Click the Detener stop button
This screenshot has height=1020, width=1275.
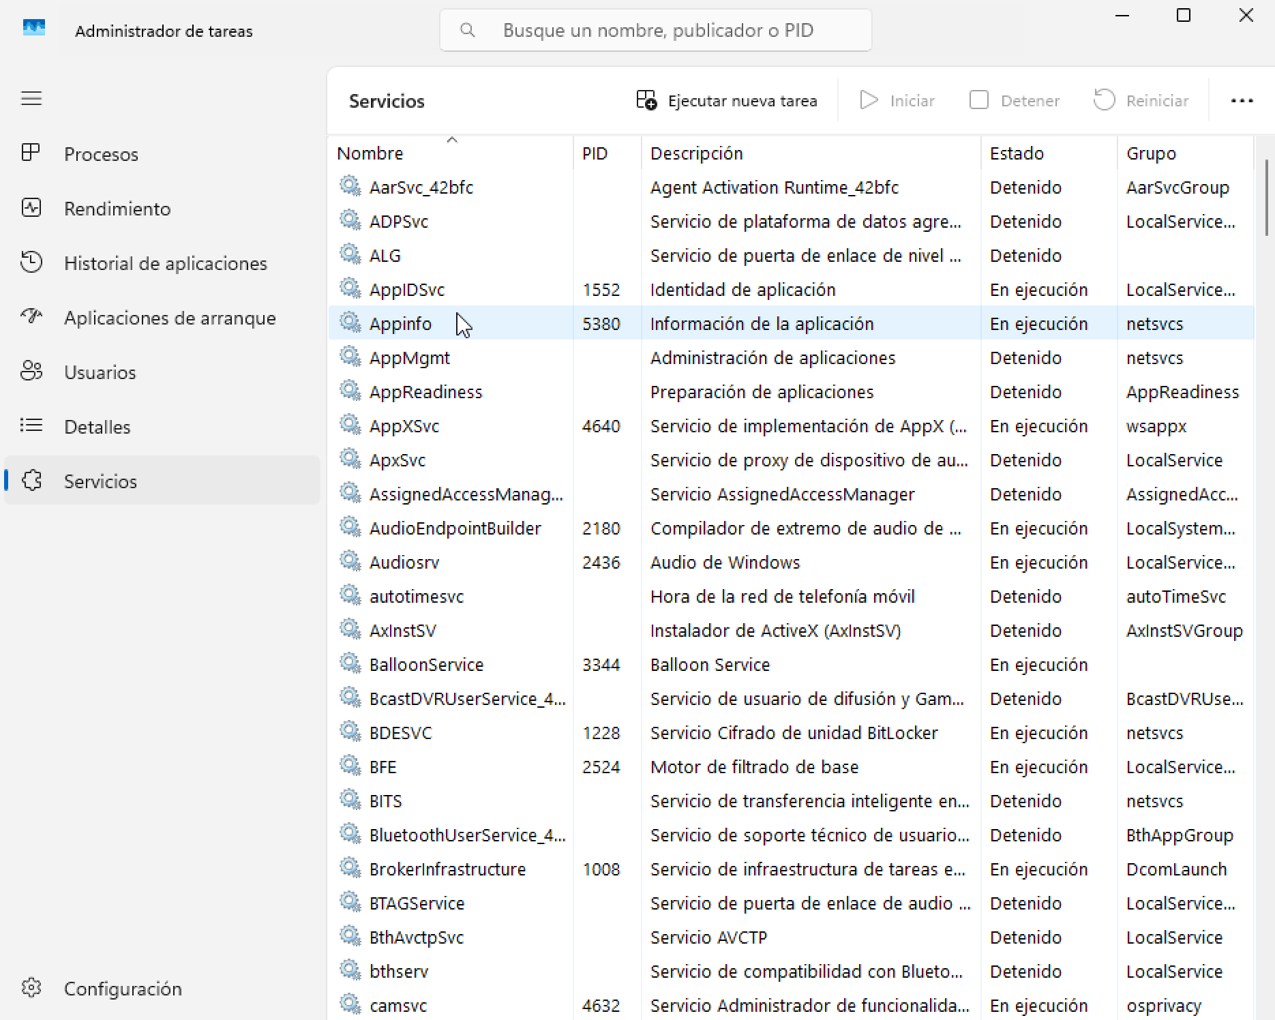point(1015,101)
